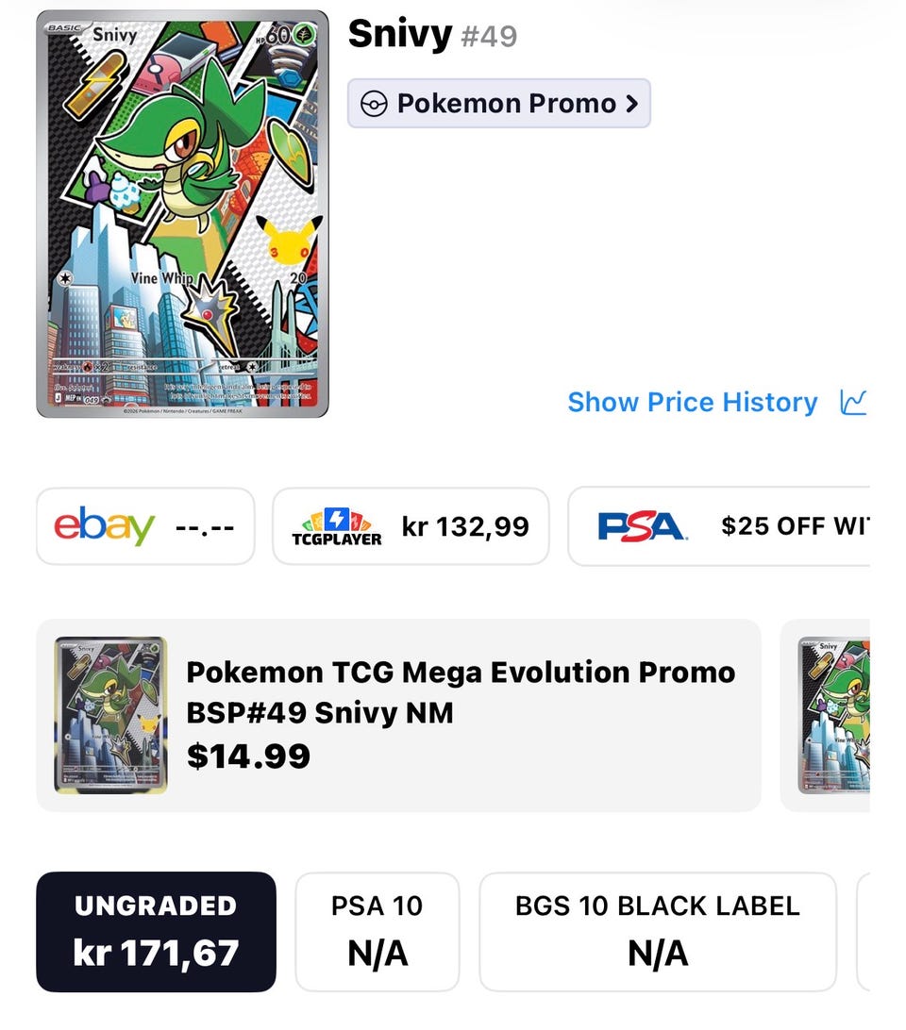This screenshot has height=1030, width=906.
Task: Switch to the PSA 10 tab
Action: [x=377, y=932]
